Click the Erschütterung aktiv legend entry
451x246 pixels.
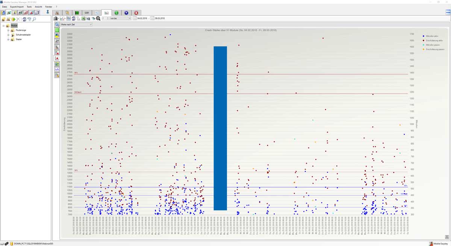click(x=433, y=40)
